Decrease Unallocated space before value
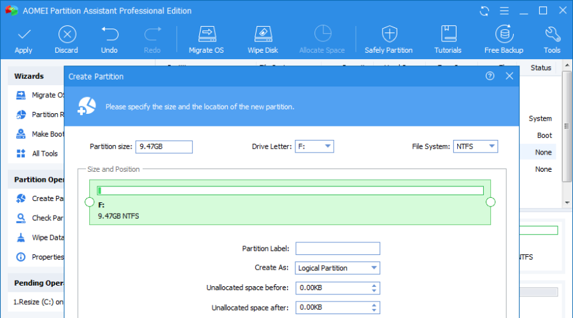The width and height of the screenshot is (573, 318). [374, 291]
